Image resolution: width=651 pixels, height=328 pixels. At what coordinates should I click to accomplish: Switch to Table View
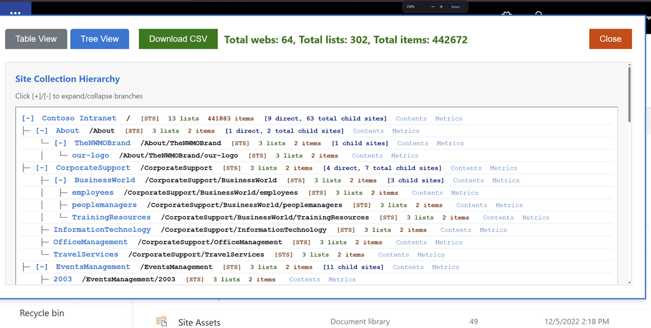(x=36, y=39)
